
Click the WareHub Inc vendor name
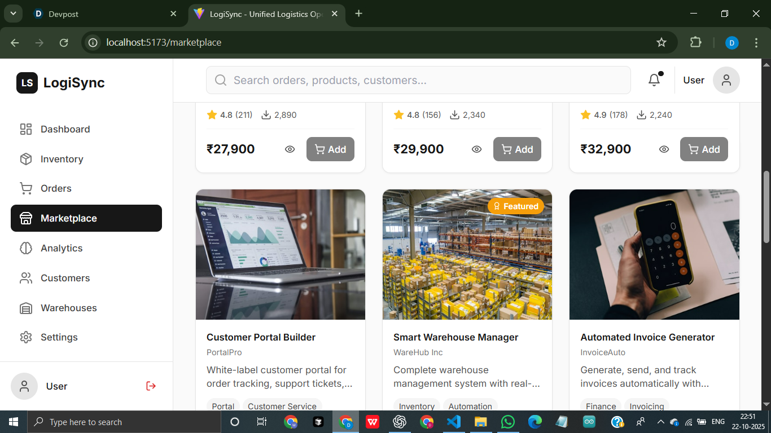418,352
